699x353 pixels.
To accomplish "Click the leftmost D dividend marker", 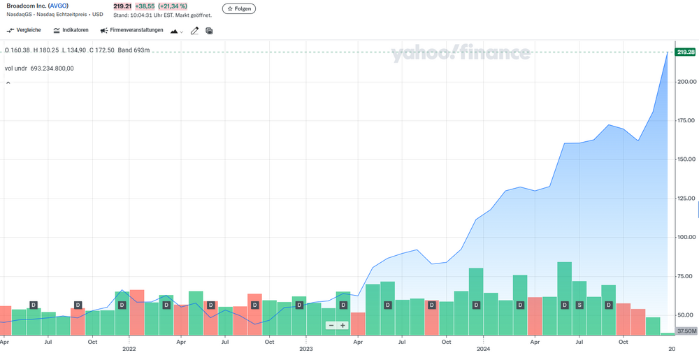I will (34, 305).
